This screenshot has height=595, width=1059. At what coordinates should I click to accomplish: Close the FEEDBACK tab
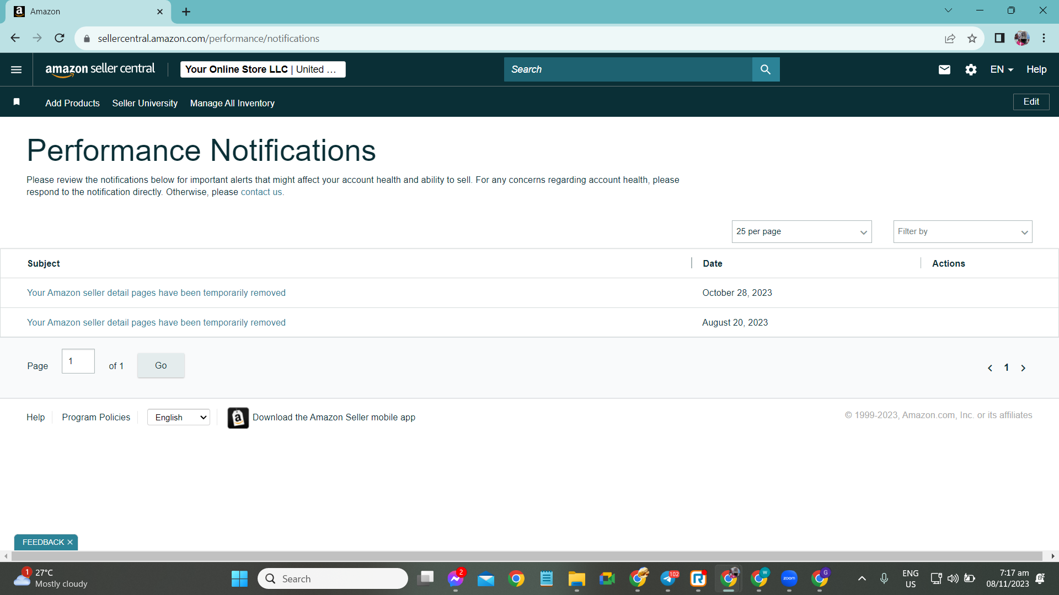click(70, 542)
